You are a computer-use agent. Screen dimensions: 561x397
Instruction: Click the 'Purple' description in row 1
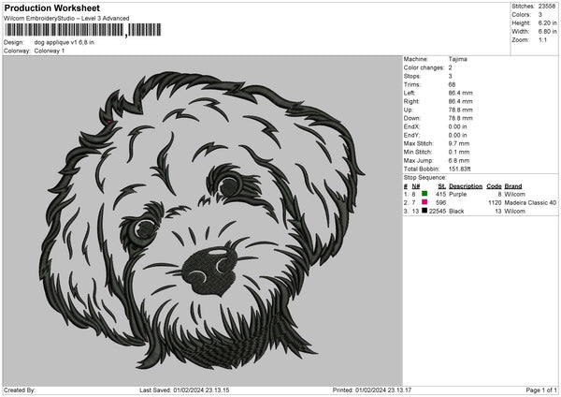[457, 194]
